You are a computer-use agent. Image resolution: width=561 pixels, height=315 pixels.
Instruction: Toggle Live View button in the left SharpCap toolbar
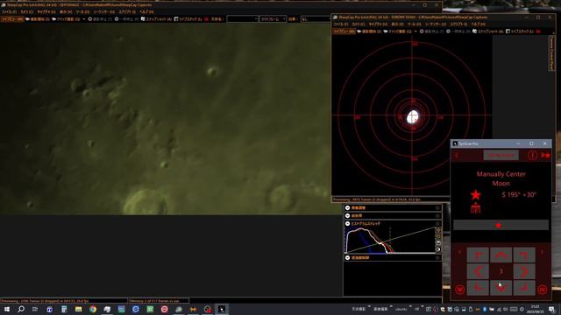pyautogui.click(x=12, y=19)
